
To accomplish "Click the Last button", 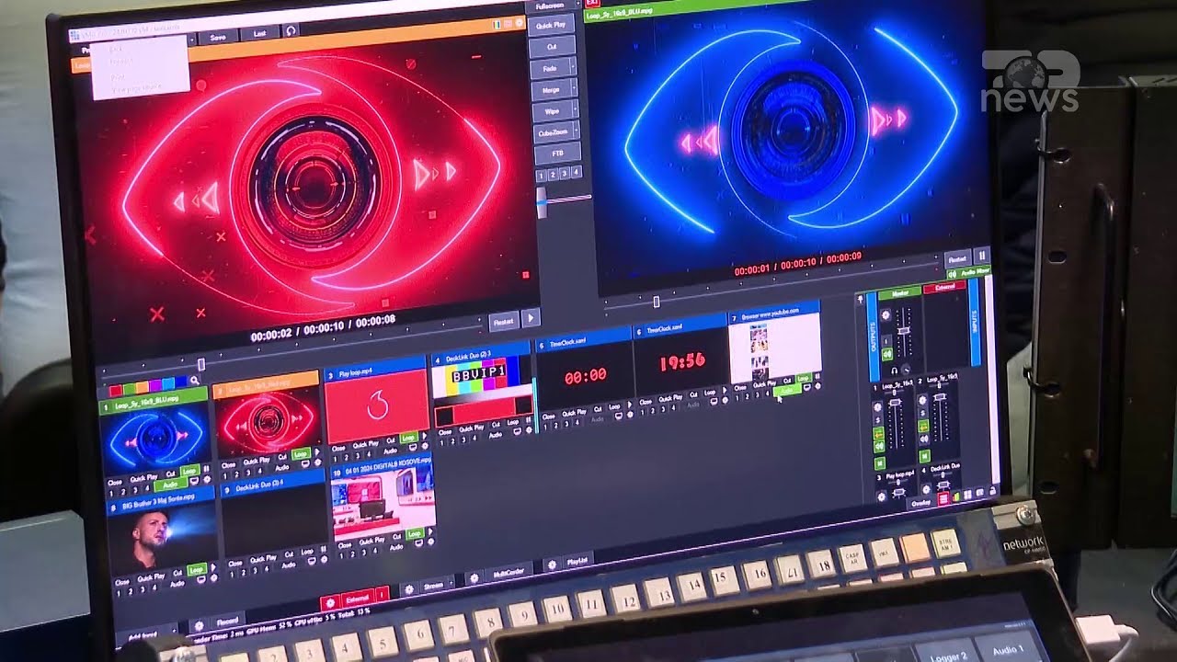I will click(260, 33).
